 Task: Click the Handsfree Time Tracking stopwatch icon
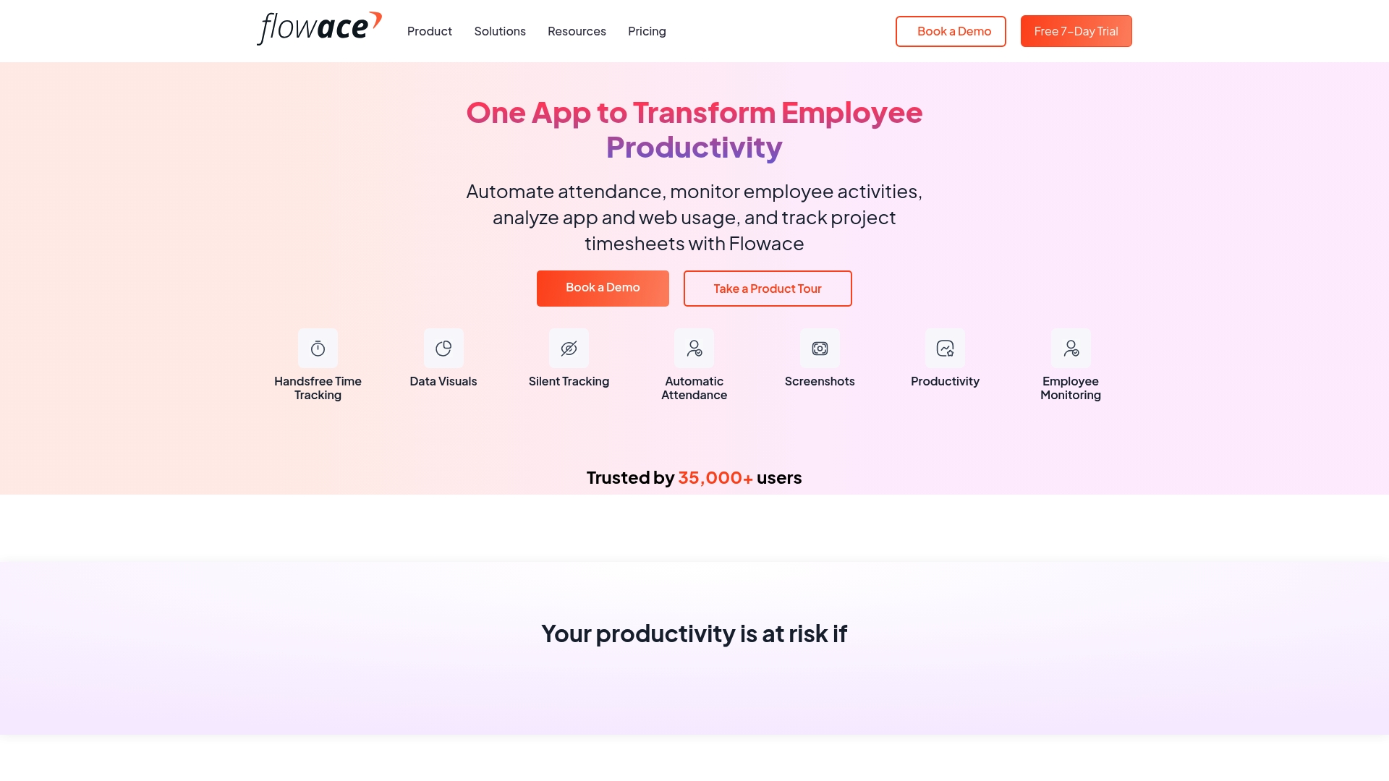318,348
